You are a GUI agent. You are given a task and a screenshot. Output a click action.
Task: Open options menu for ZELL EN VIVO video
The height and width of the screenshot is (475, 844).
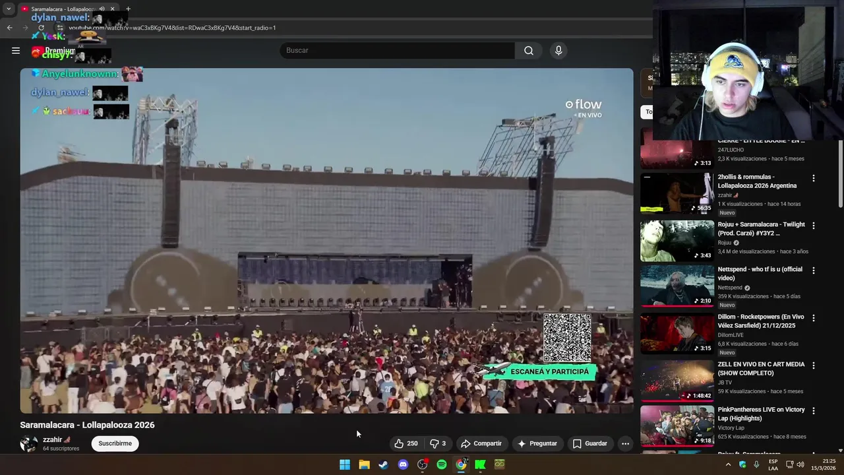point(813,365)
